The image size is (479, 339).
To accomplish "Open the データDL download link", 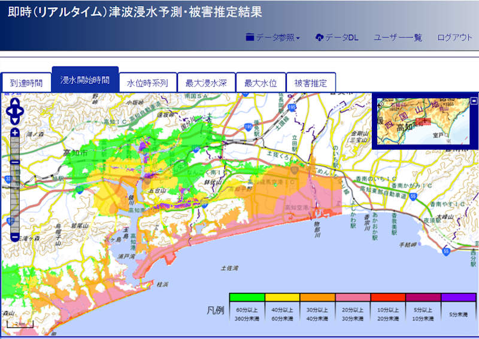I will pyautogui.click(x=336, y=38).
